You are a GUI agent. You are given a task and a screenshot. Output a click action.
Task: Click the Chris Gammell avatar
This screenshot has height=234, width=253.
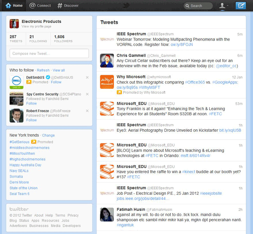click(107, 60)
